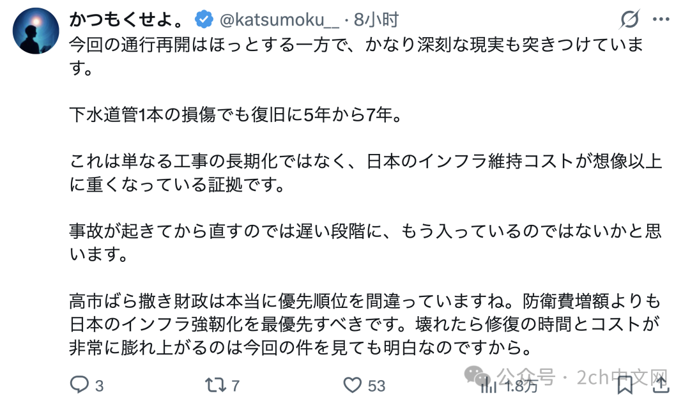Open the Grok explain-post icon
Screen dimensions: 690x405
tap(629, 20)
